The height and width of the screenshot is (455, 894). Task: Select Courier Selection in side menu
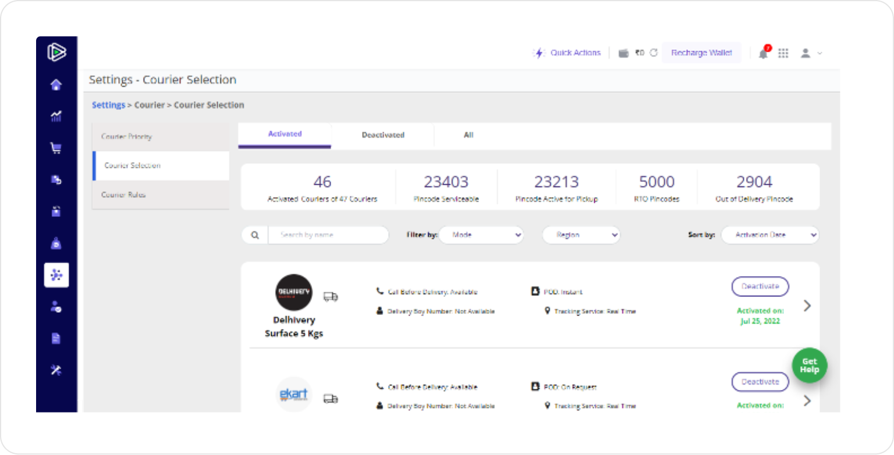(161, 166)
